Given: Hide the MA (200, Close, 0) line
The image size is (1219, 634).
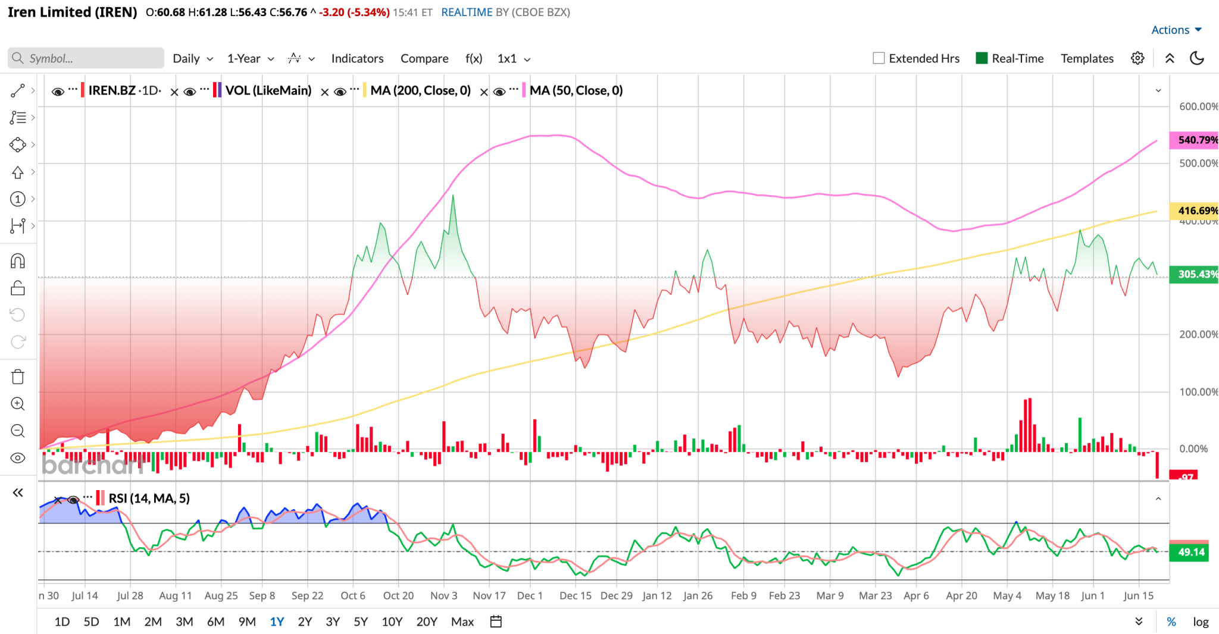Looking at the screenshot, I should [340, 92].
